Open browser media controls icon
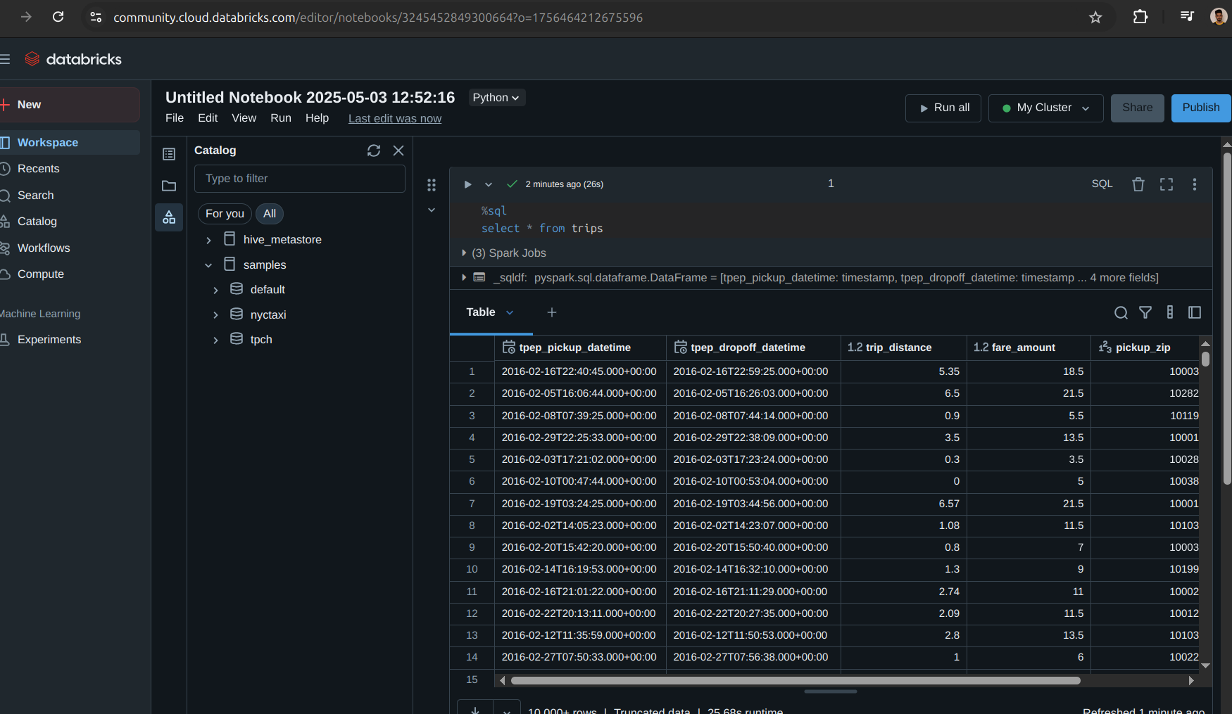1232x714 pixels. point(1187,17)
